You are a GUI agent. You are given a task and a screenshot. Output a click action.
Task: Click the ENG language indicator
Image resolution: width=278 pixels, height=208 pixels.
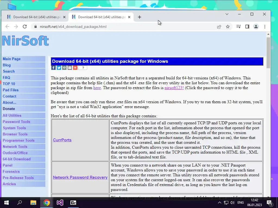click(241, 203)
